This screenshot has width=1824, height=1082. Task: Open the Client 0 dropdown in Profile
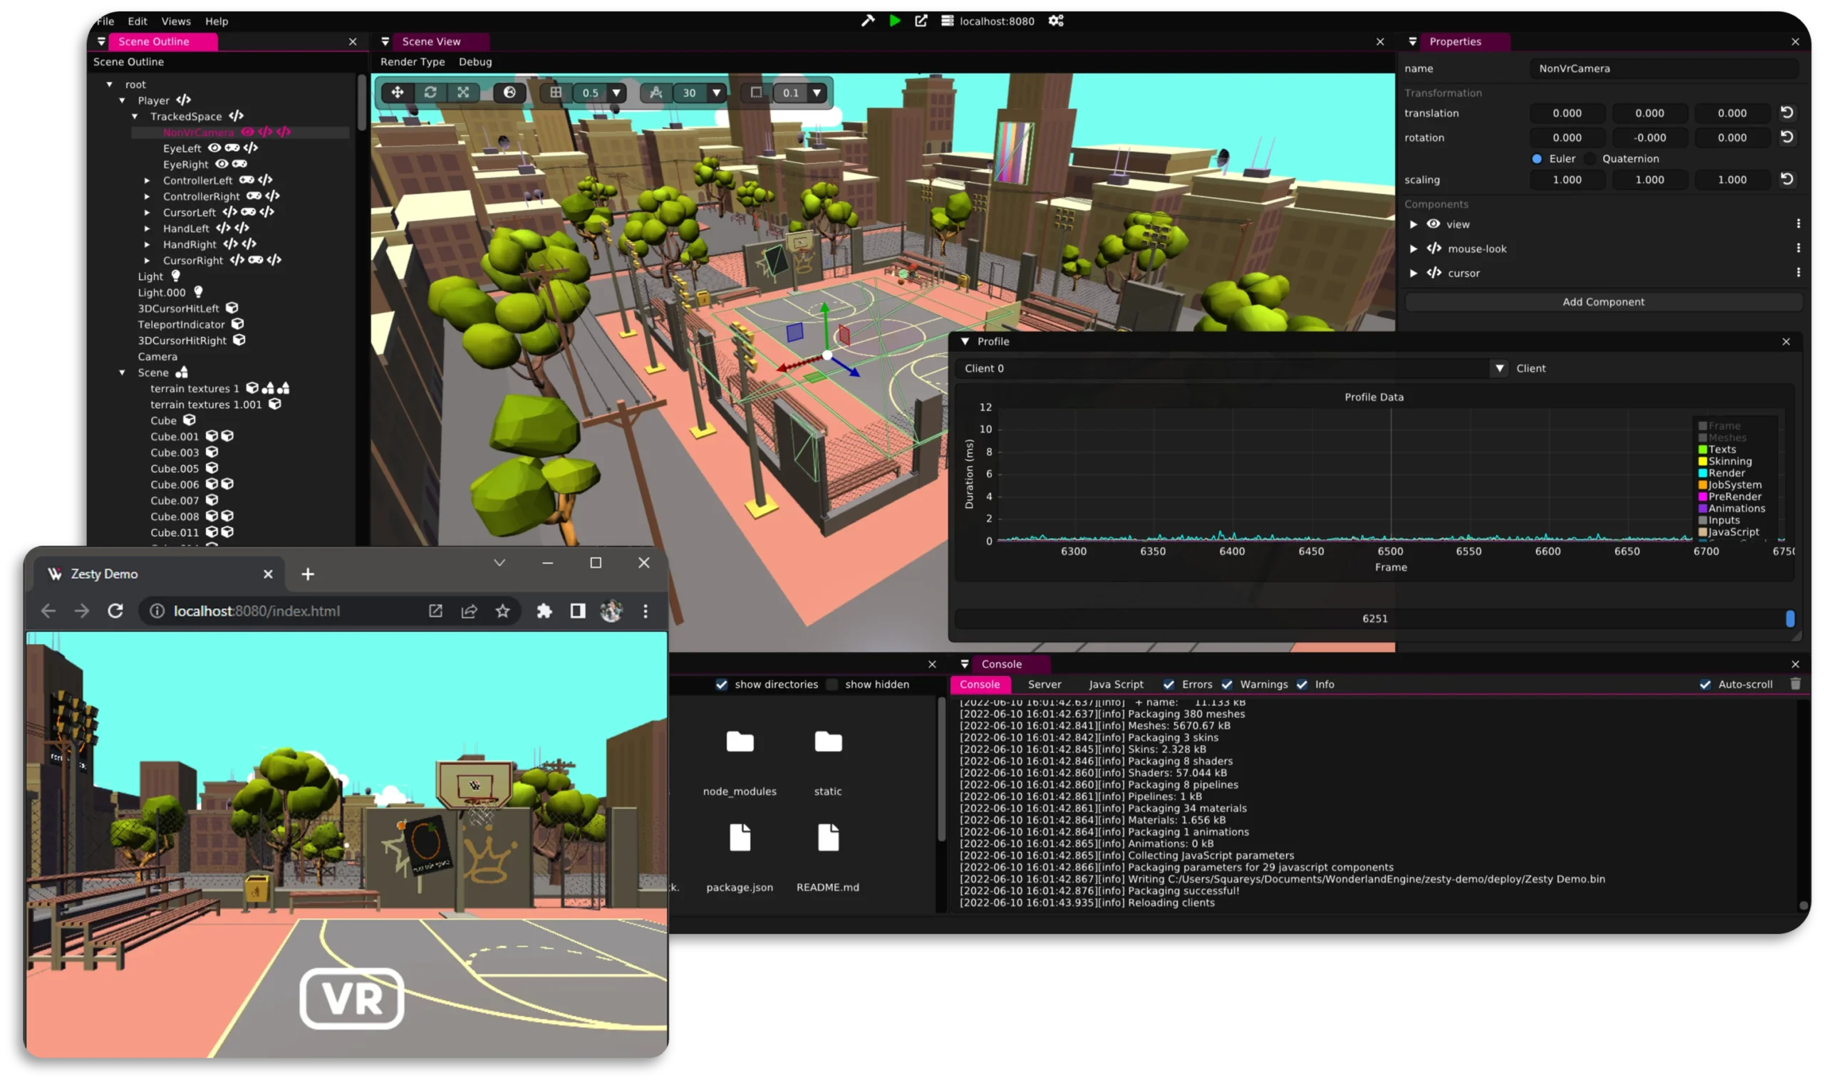click(1501, 368)
